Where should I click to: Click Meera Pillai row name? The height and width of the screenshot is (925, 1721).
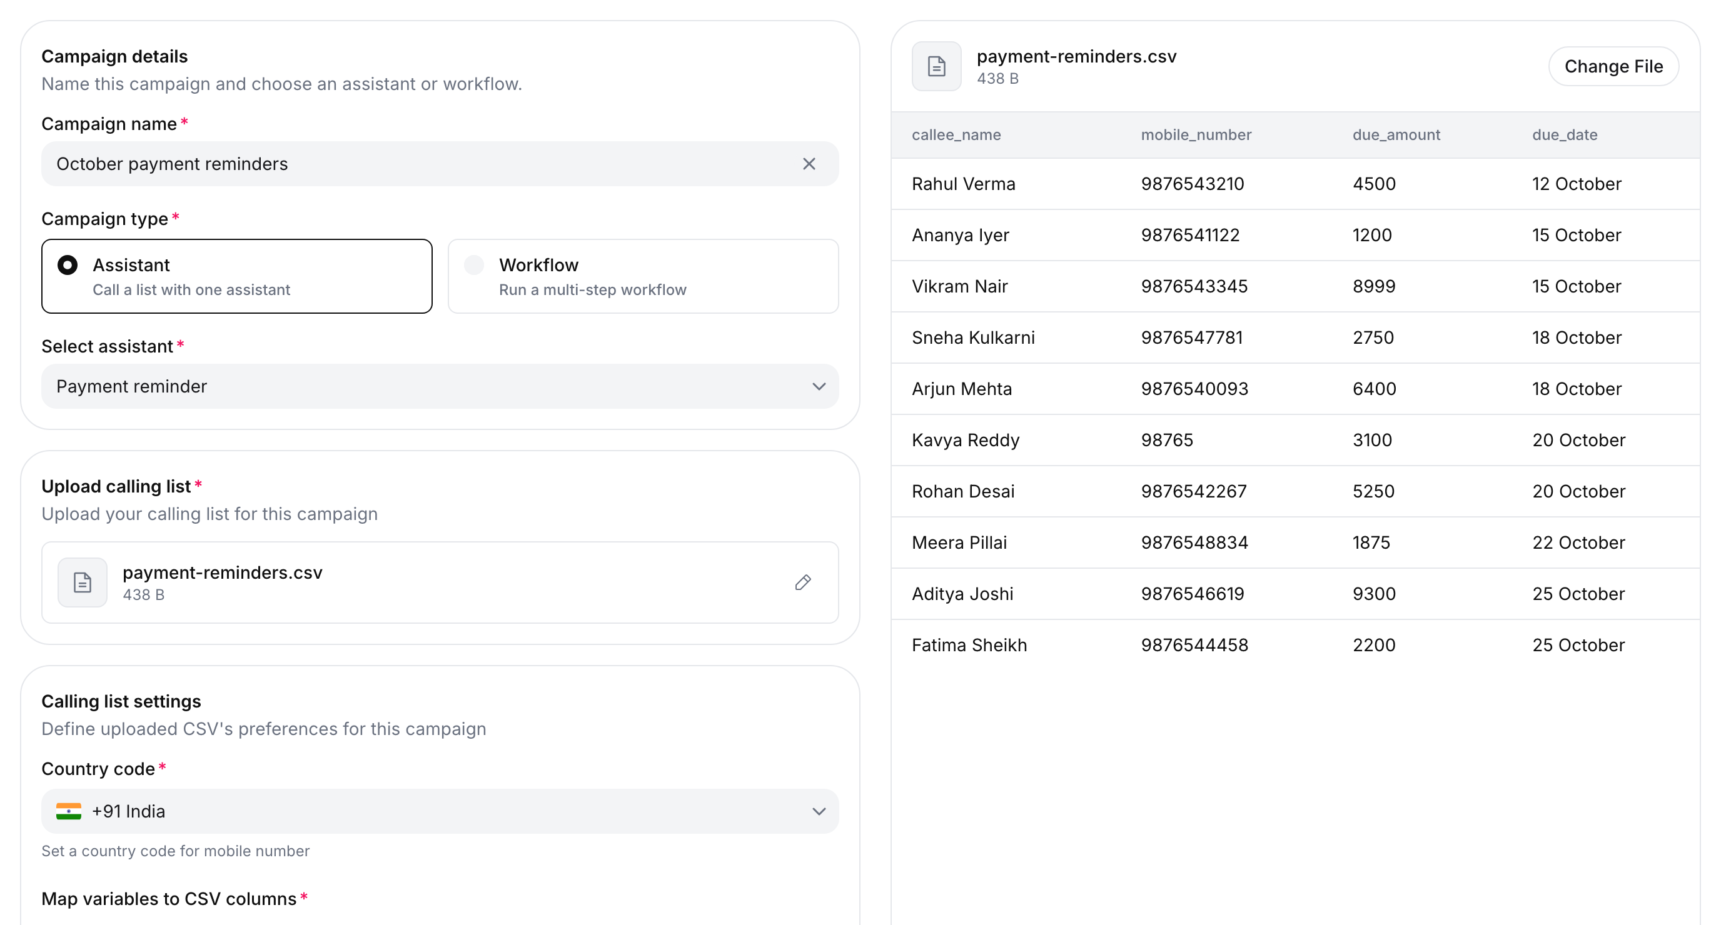959,543
